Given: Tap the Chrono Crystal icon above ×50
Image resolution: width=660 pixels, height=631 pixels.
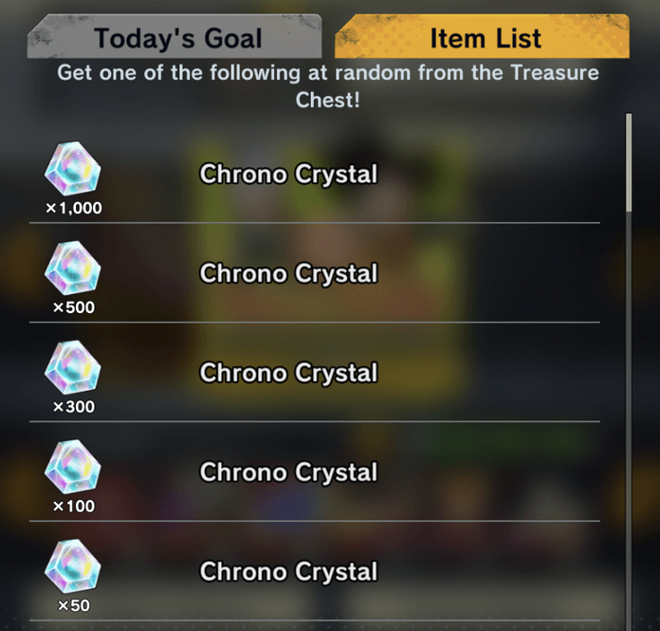Looking at the screenshot, I should [73, 569].
